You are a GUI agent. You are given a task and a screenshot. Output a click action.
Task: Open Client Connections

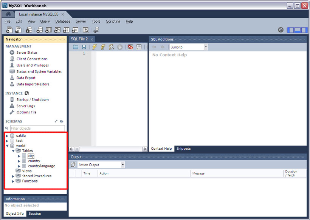32,59
